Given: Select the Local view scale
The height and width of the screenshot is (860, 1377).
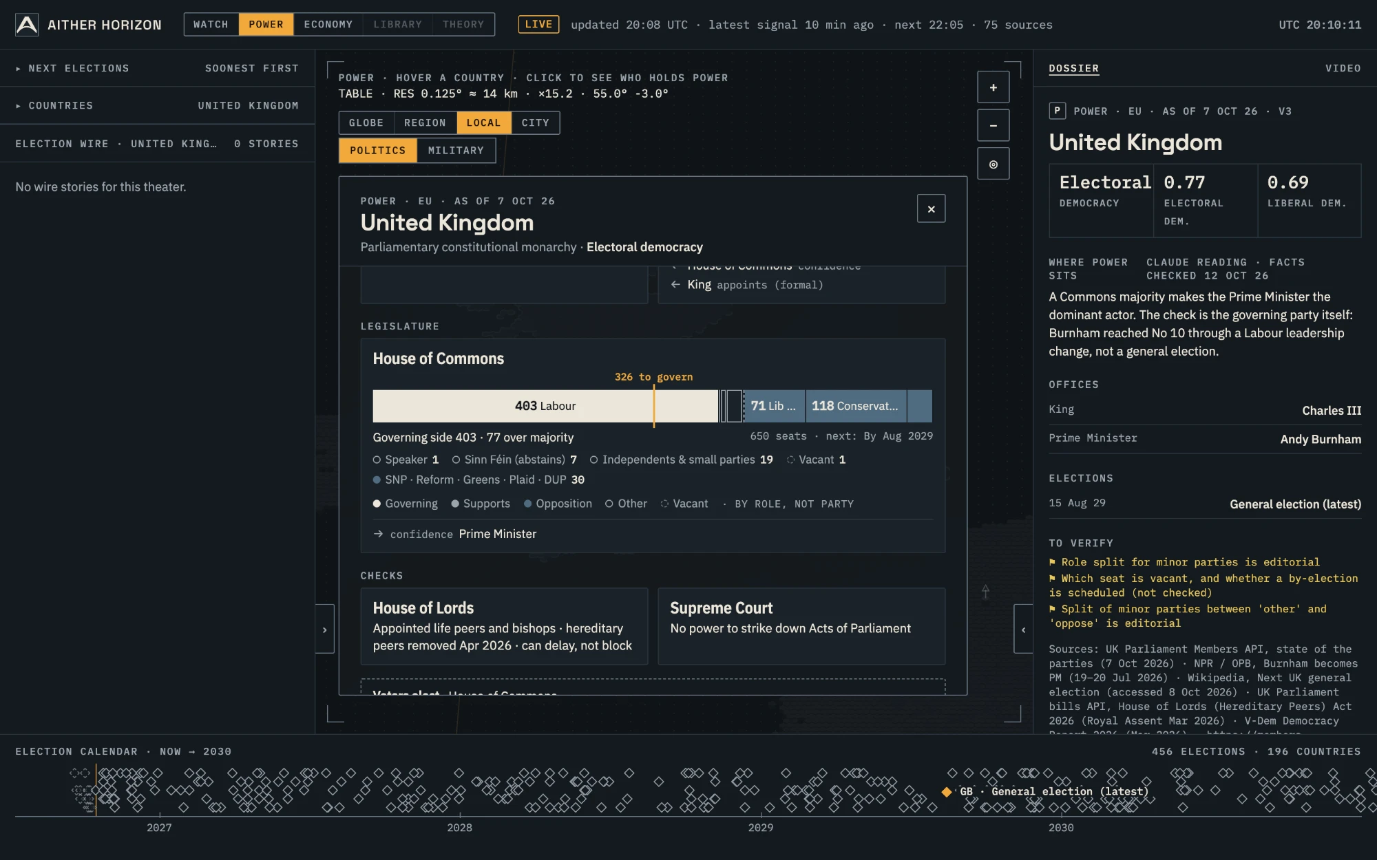Looking at the screenshot, I should pyautogui.click(x=483, y=122).
